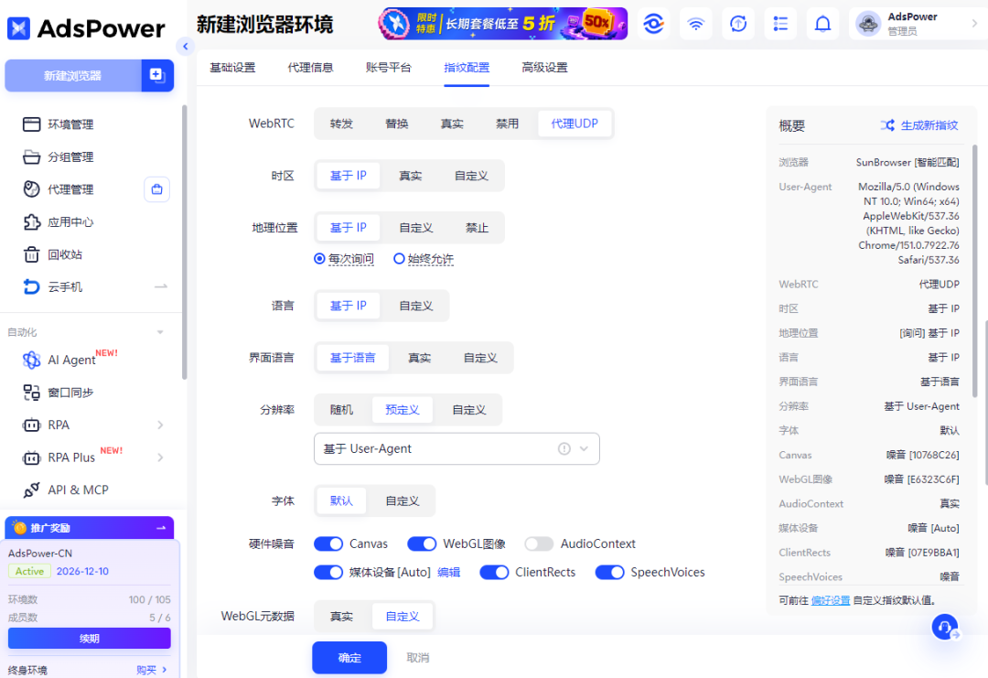Screen dimensions: 988x678
Task: Toggle the 媒体设备 [Auto] switch
Action: pos(328,572)
